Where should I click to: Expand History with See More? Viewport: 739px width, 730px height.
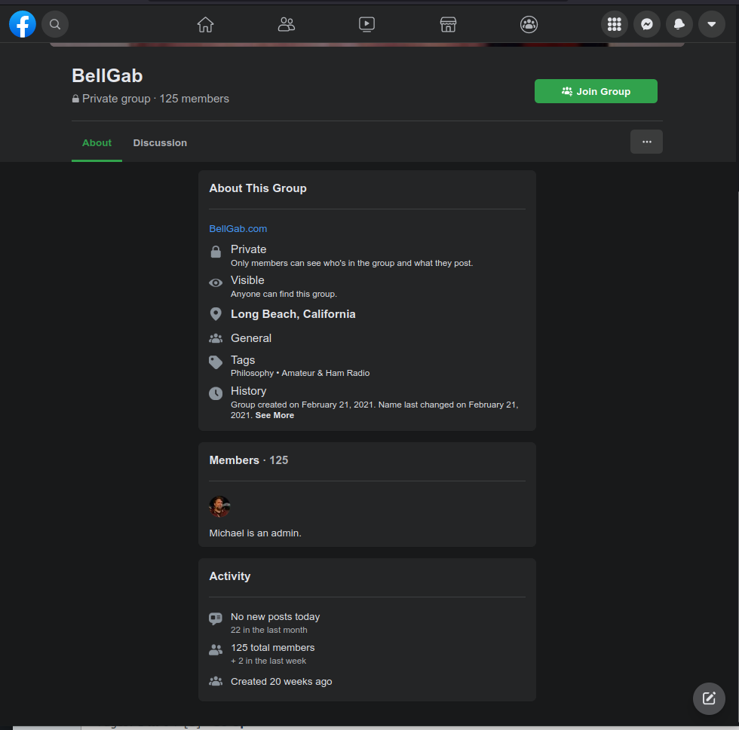coord(274,415)
